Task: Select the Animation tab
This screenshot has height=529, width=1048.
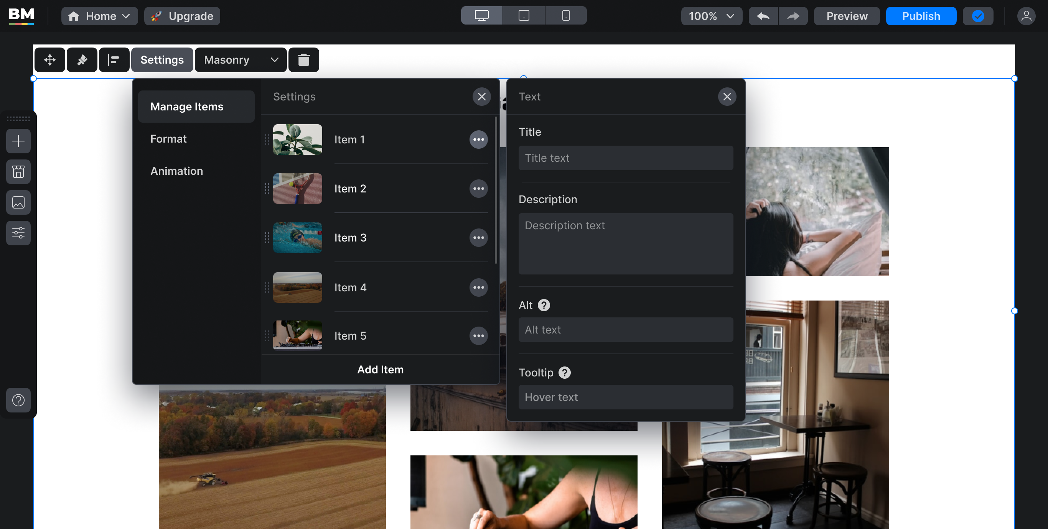Action: (176, 171)
